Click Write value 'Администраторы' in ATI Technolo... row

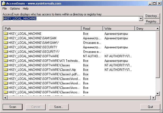coord(116,61)
